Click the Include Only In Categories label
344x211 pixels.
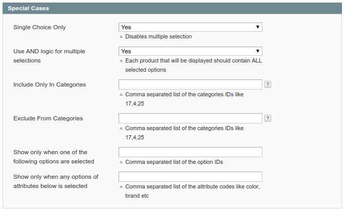point(49,85)
